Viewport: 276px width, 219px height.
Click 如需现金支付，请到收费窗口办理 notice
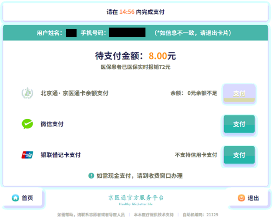tap(140, 176)
